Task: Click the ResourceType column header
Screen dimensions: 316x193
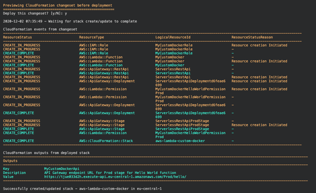Action: point(92,37)
